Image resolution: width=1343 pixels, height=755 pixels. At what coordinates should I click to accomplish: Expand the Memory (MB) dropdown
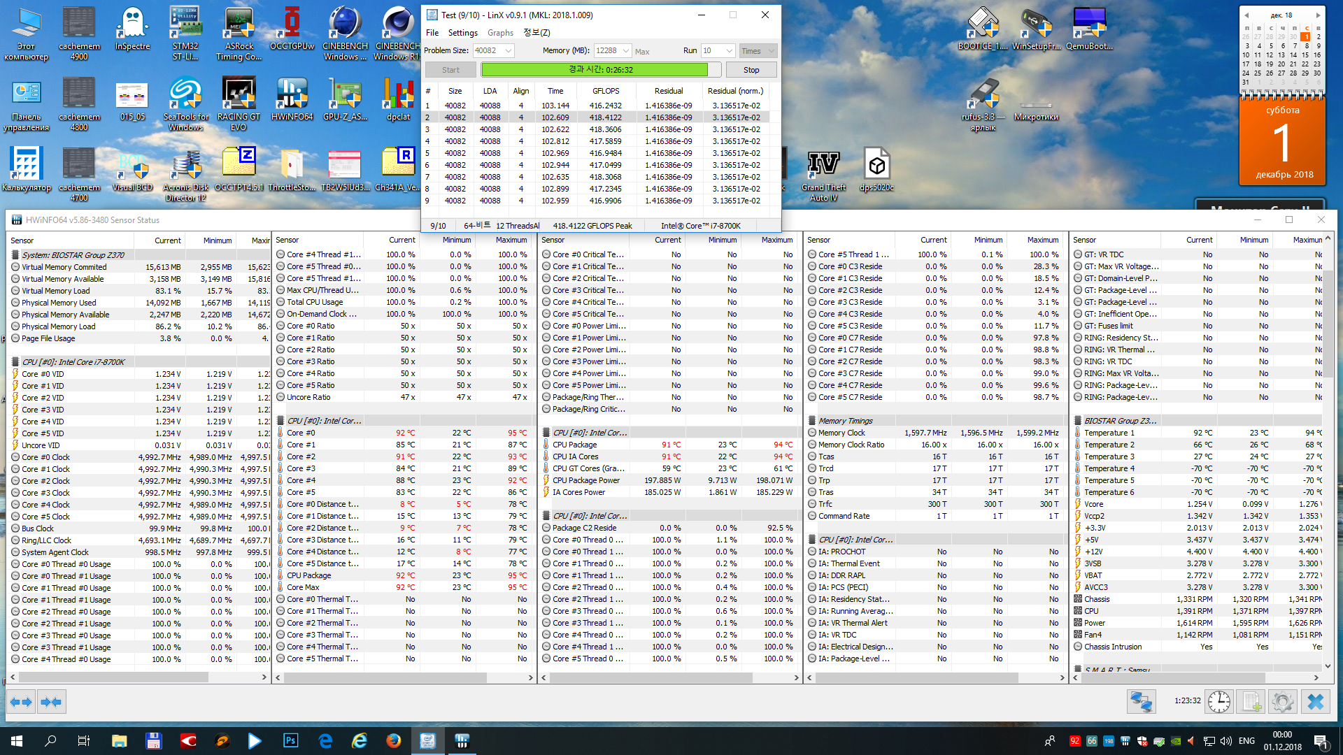click(626, 51)
